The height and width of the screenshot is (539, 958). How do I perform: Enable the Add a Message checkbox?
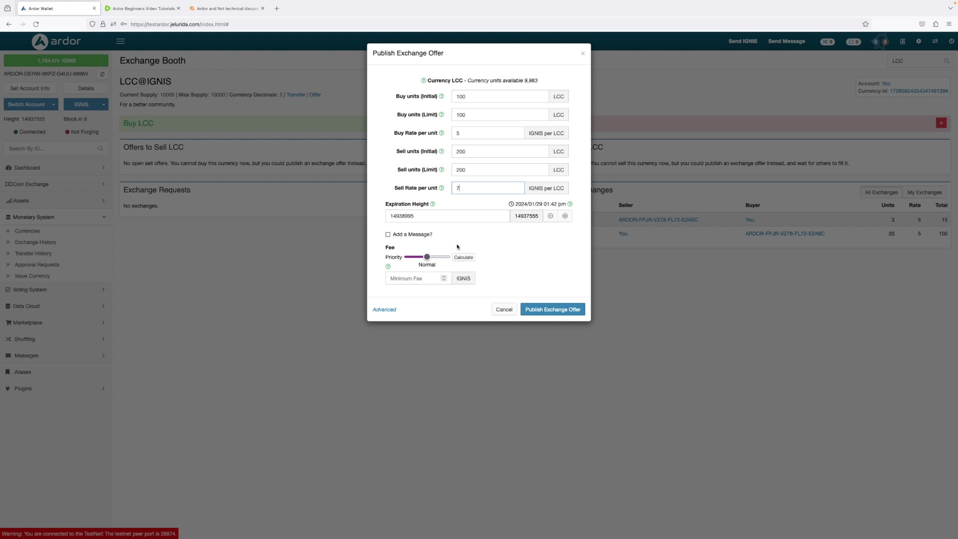pos(388,234)
